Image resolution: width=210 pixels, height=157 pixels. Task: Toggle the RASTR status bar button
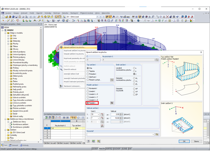coord(102,149)
